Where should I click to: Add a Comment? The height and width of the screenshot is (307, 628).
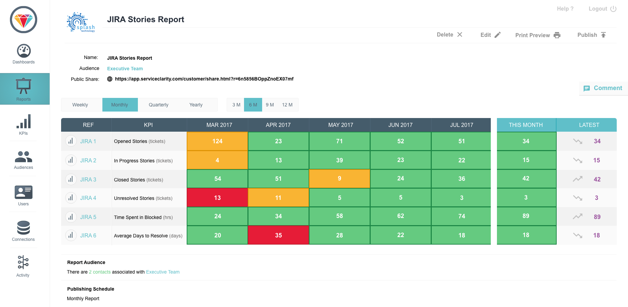pyautogui.click(x=603, y=88)
